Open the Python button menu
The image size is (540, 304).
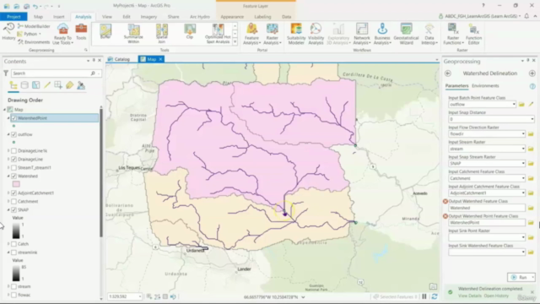30,34
